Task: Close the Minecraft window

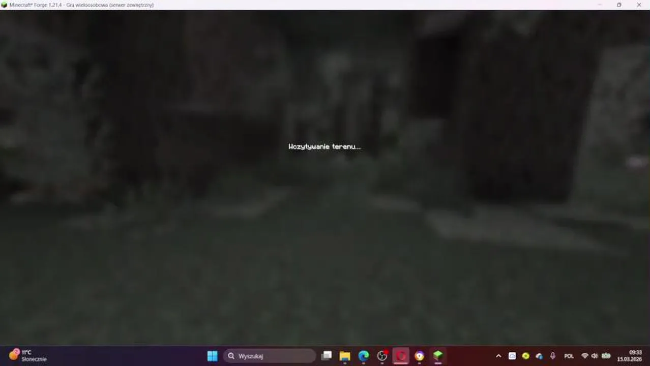Action: tap(639, 5)
